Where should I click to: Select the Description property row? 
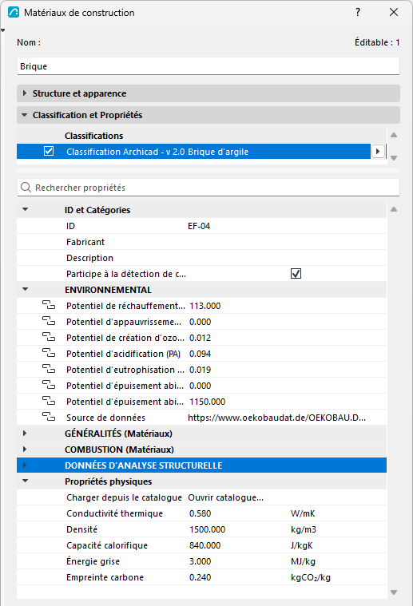coord(201,258)
